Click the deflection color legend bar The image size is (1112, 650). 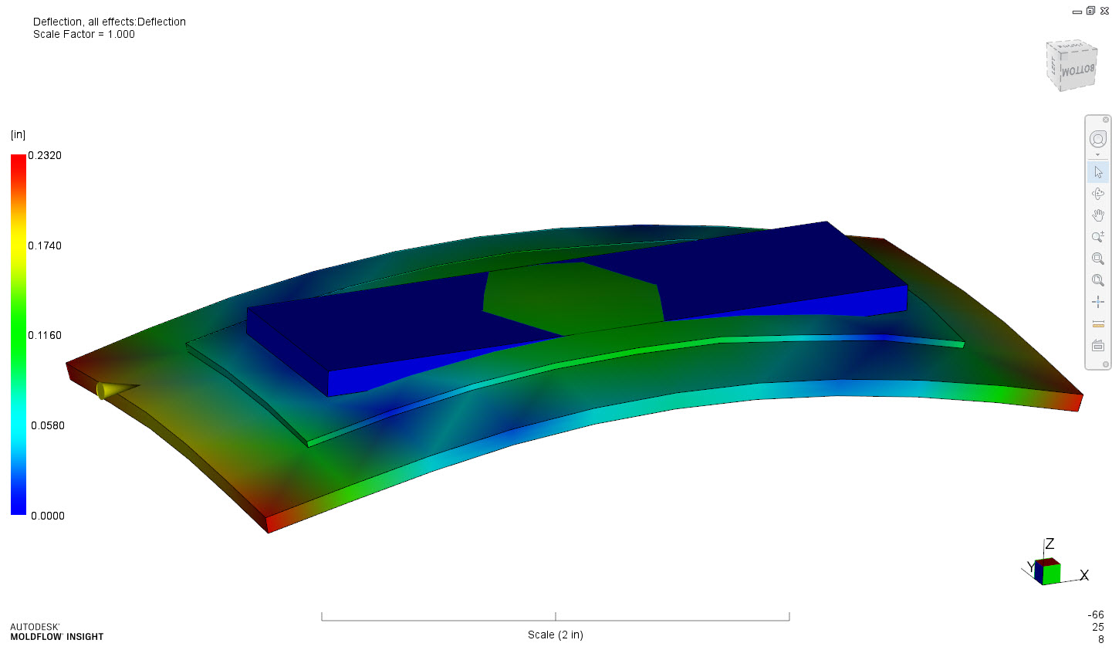pos(19,334)
